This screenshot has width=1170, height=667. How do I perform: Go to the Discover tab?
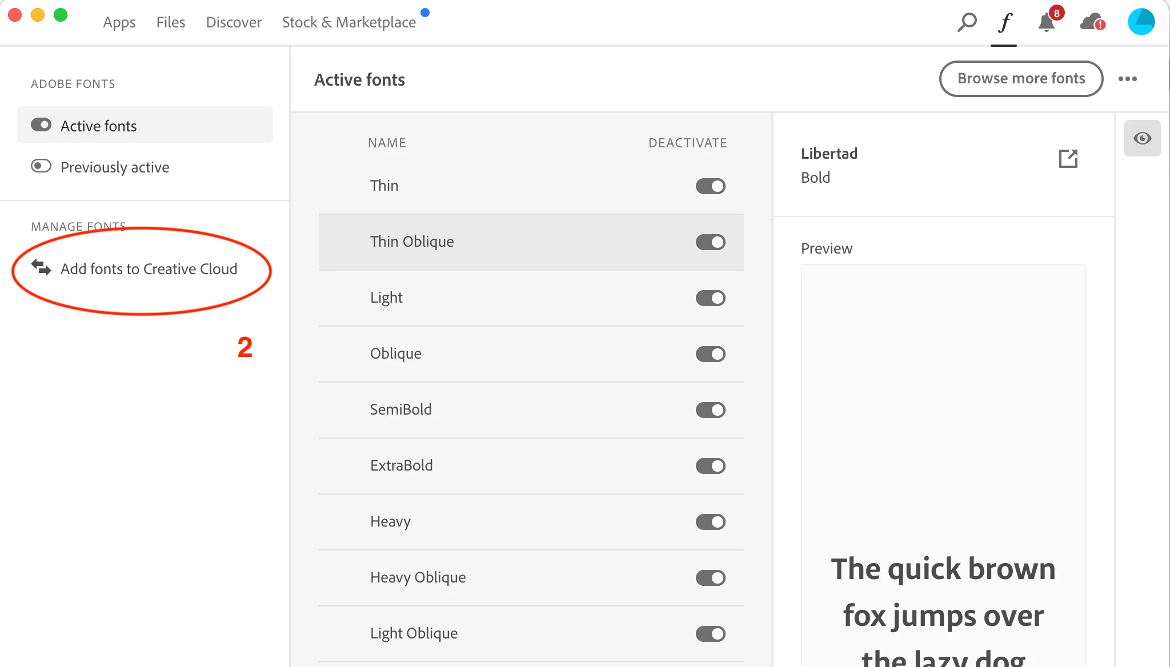click(234, 22)
